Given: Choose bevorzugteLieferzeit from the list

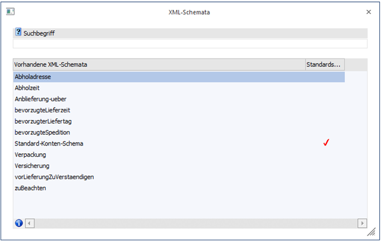Looking at the screenshot, I should coord(42,110).
